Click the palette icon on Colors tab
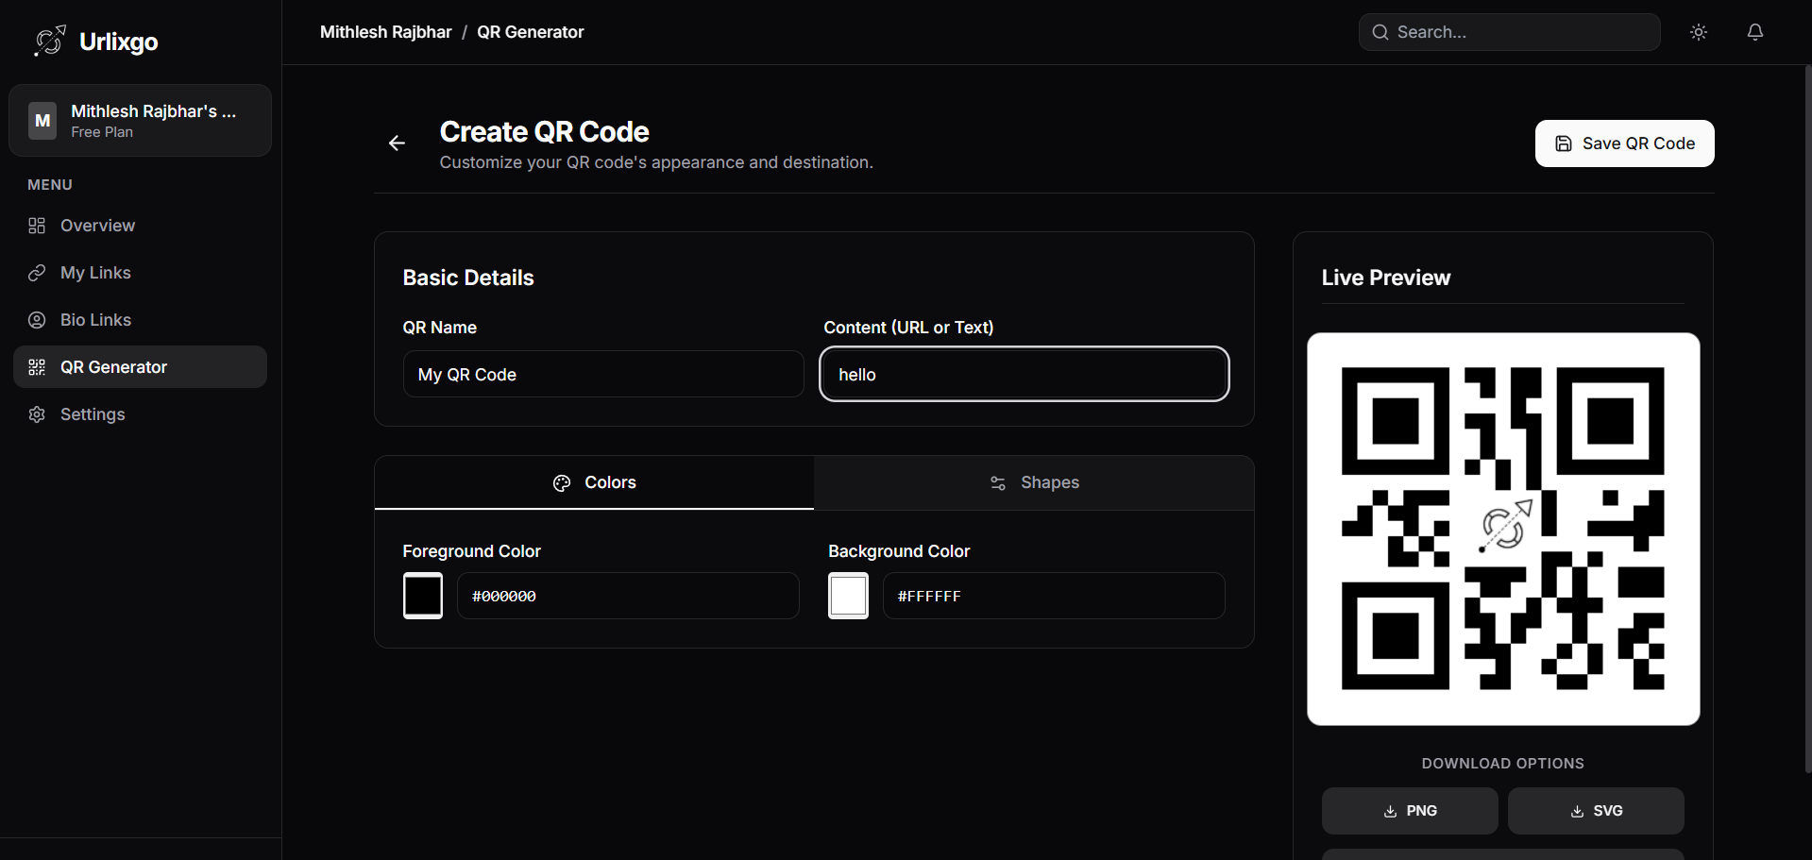The width and height of the screenshot is (1812, 860). click(562, 483)
